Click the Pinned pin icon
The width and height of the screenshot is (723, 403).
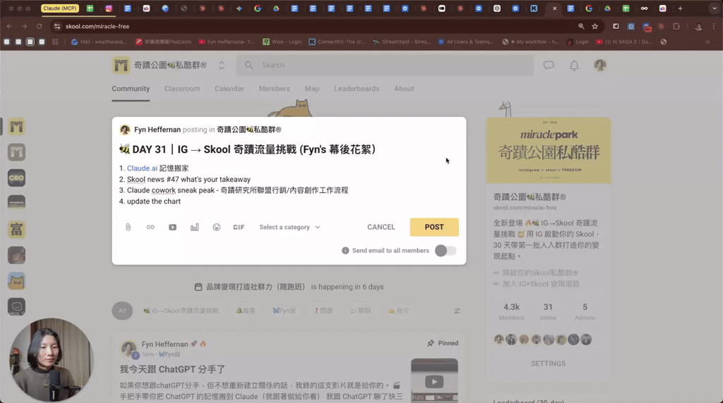(x=431, y=343)
